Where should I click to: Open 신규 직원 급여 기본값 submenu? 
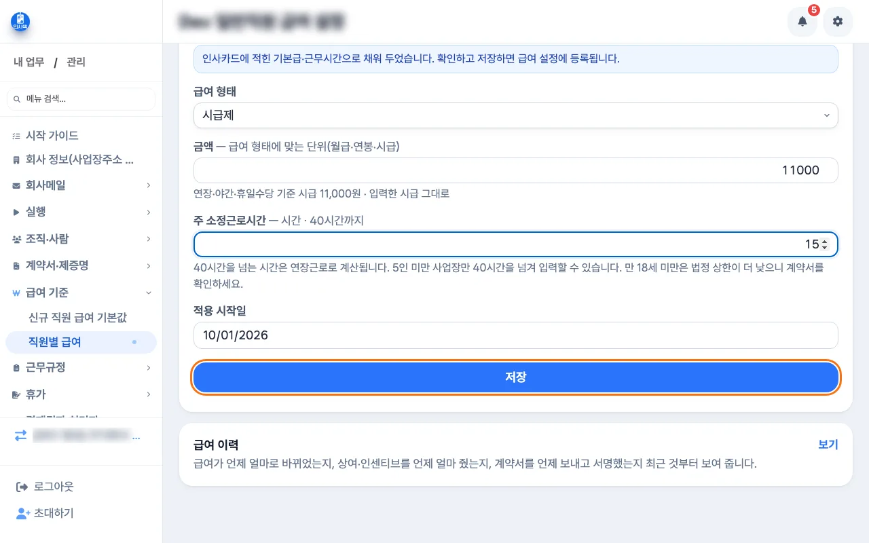coord(77,317)
